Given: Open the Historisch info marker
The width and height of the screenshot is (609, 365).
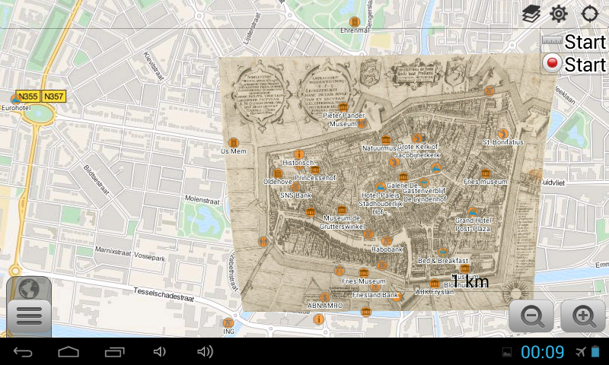Looking at the screenshot, I should pyautogui.click(x=298, y=154).
